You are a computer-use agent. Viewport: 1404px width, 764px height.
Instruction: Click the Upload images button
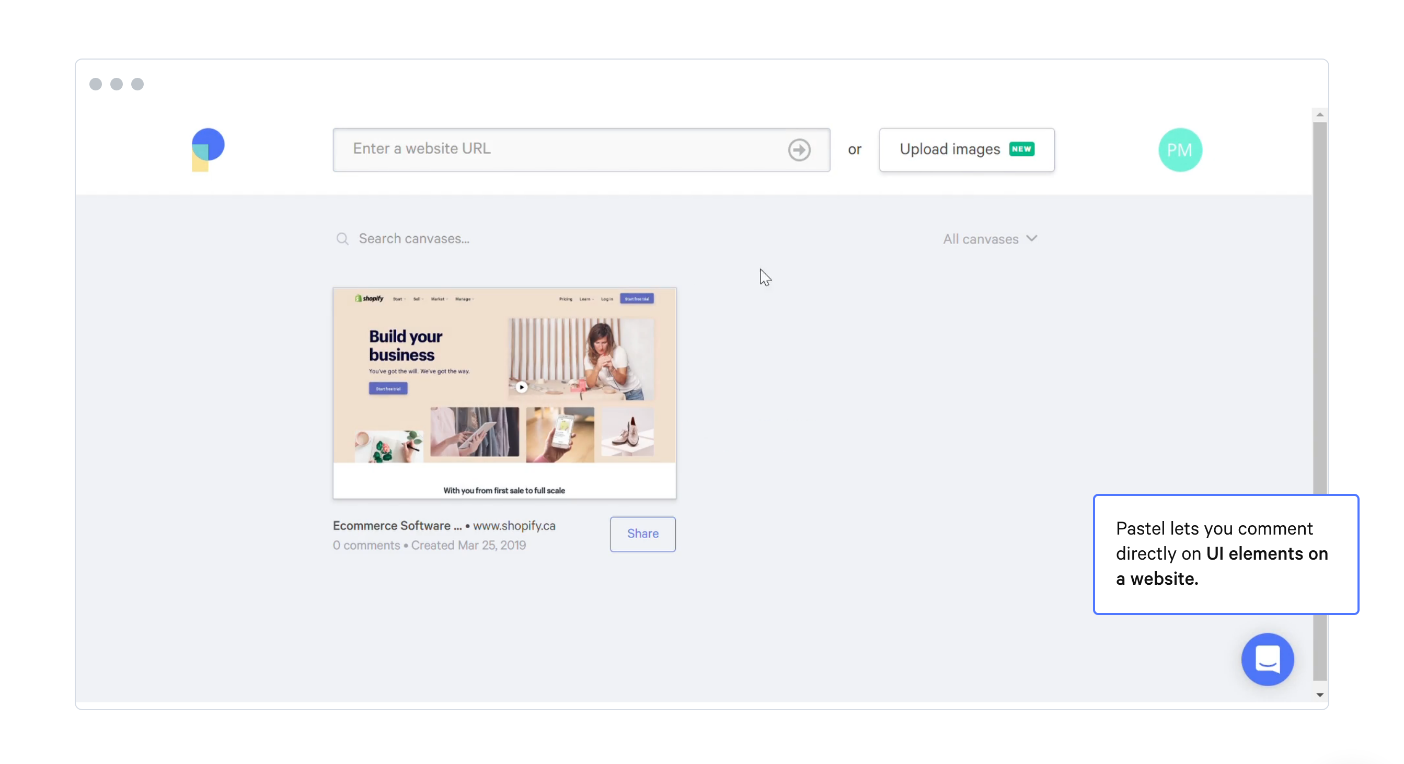[967, 150]
